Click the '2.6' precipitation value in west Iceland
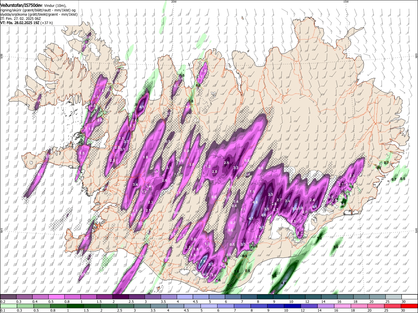 [x=165, y=180]
